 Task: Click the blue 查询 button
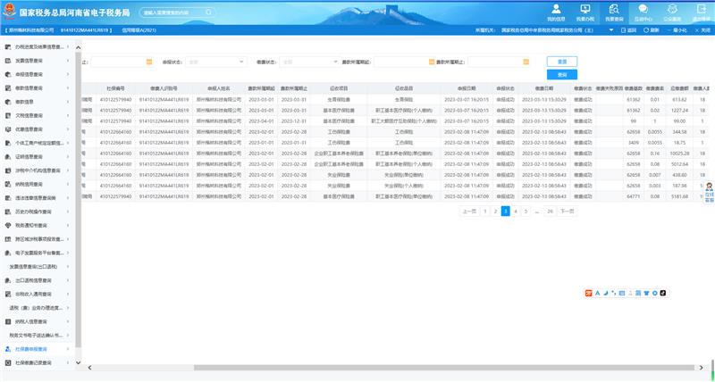pos(561,75)
